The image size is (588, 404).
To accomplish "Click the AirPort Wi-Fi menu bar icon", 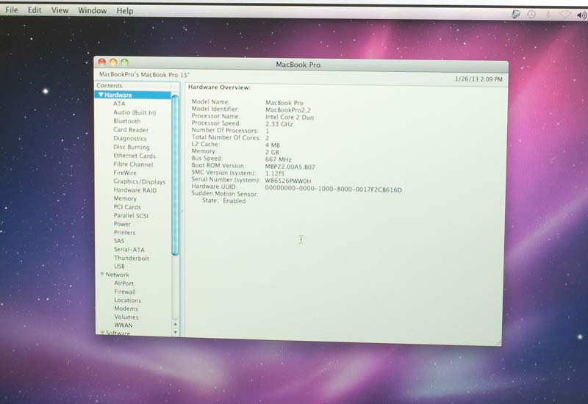I will click(564, 15).
